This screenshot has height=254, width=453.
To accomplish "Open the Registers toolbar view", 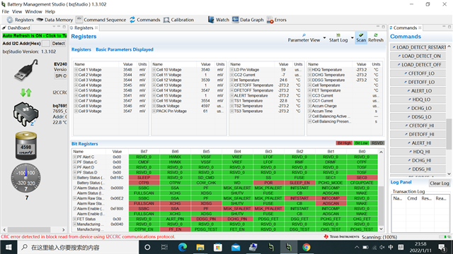I will pos(21,20).
